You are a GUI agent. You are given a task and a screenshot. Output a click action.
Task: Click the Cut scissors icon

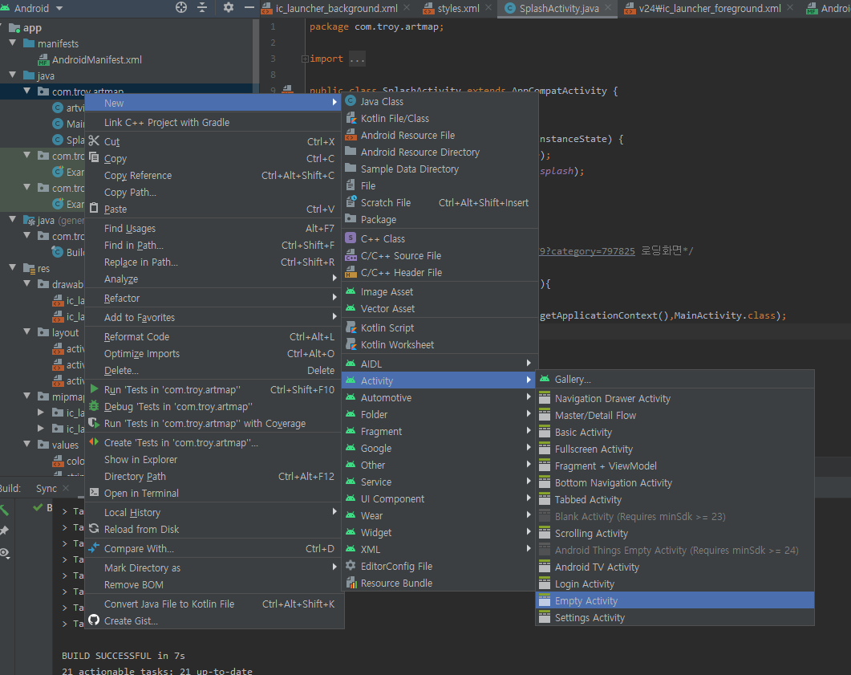(x=94, y=140)
